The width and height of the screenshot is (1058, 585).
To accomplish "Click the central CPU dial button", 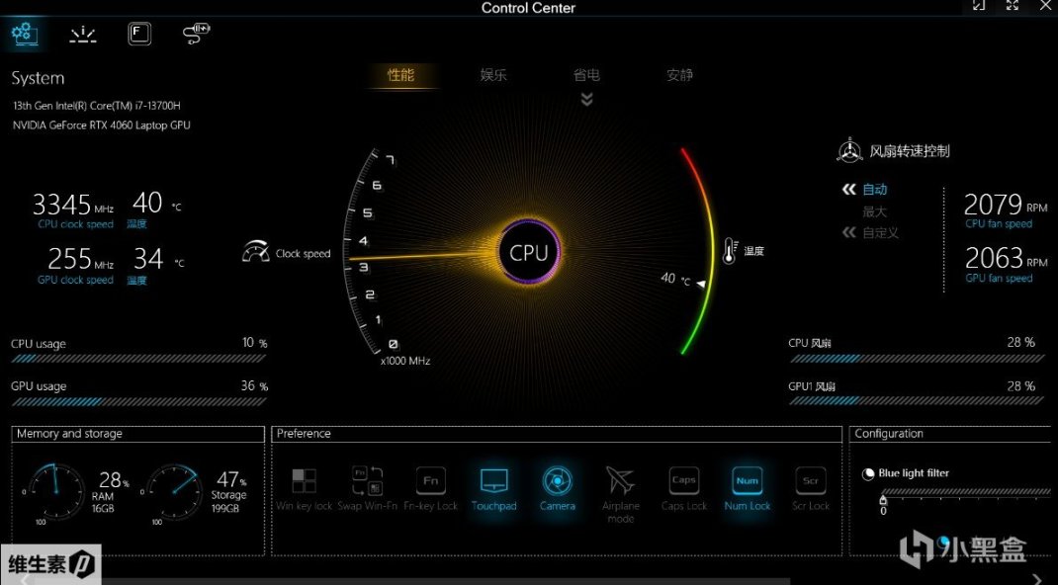I will tap(529, 252).
